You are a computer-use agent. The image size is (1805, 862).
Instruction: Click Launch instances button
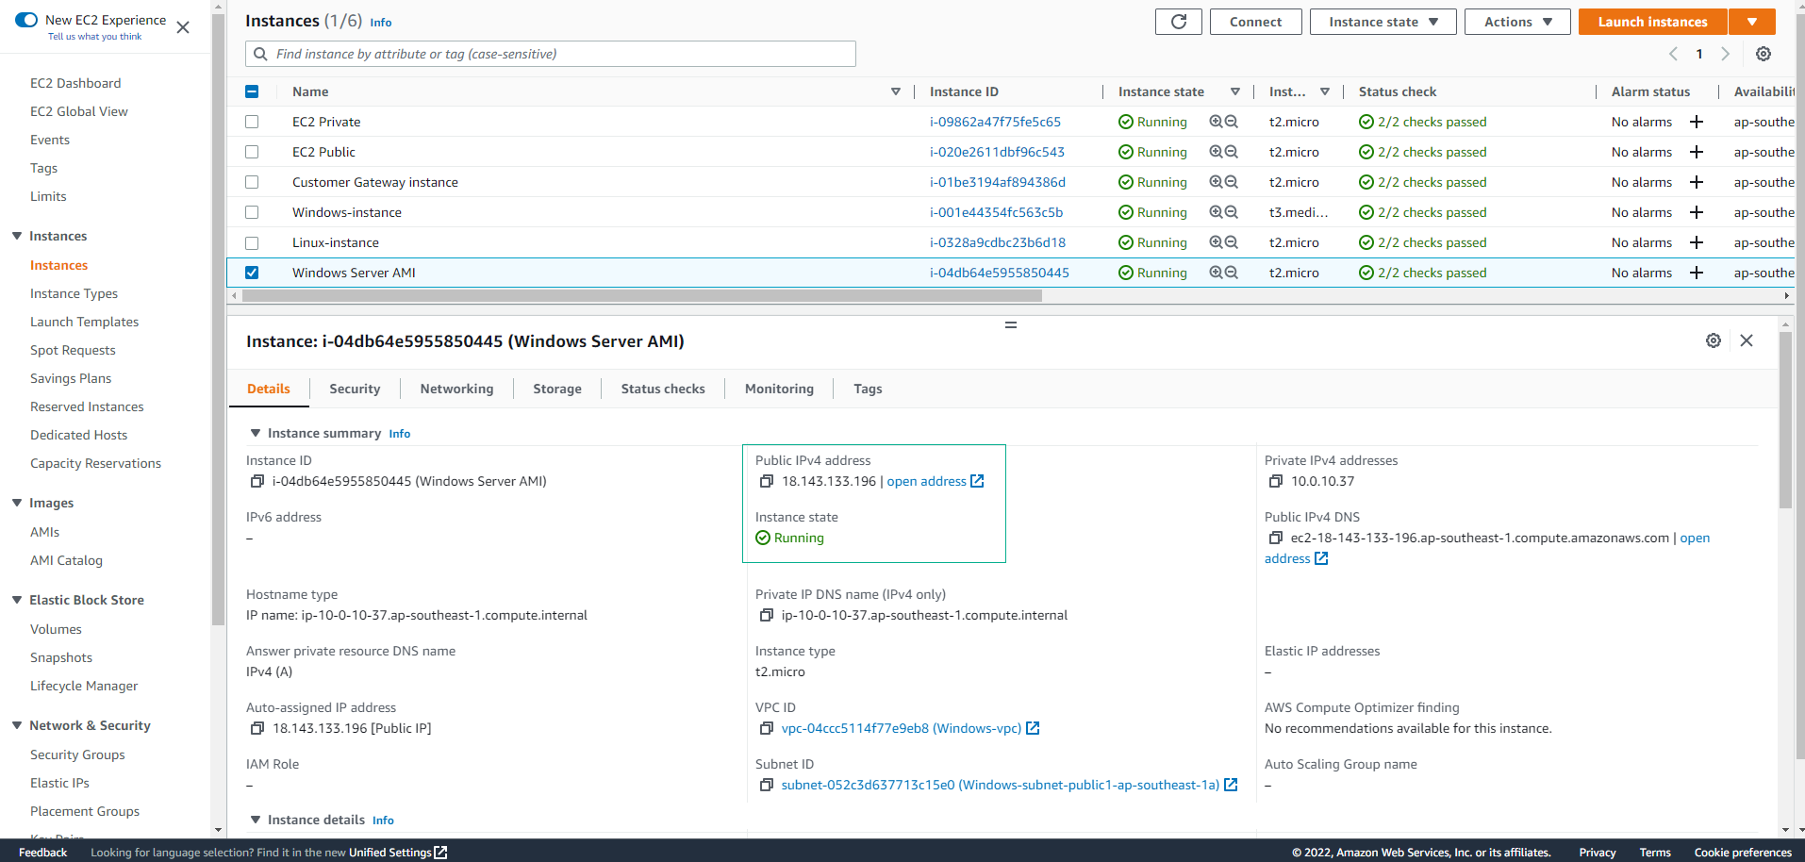[1652, 22]
